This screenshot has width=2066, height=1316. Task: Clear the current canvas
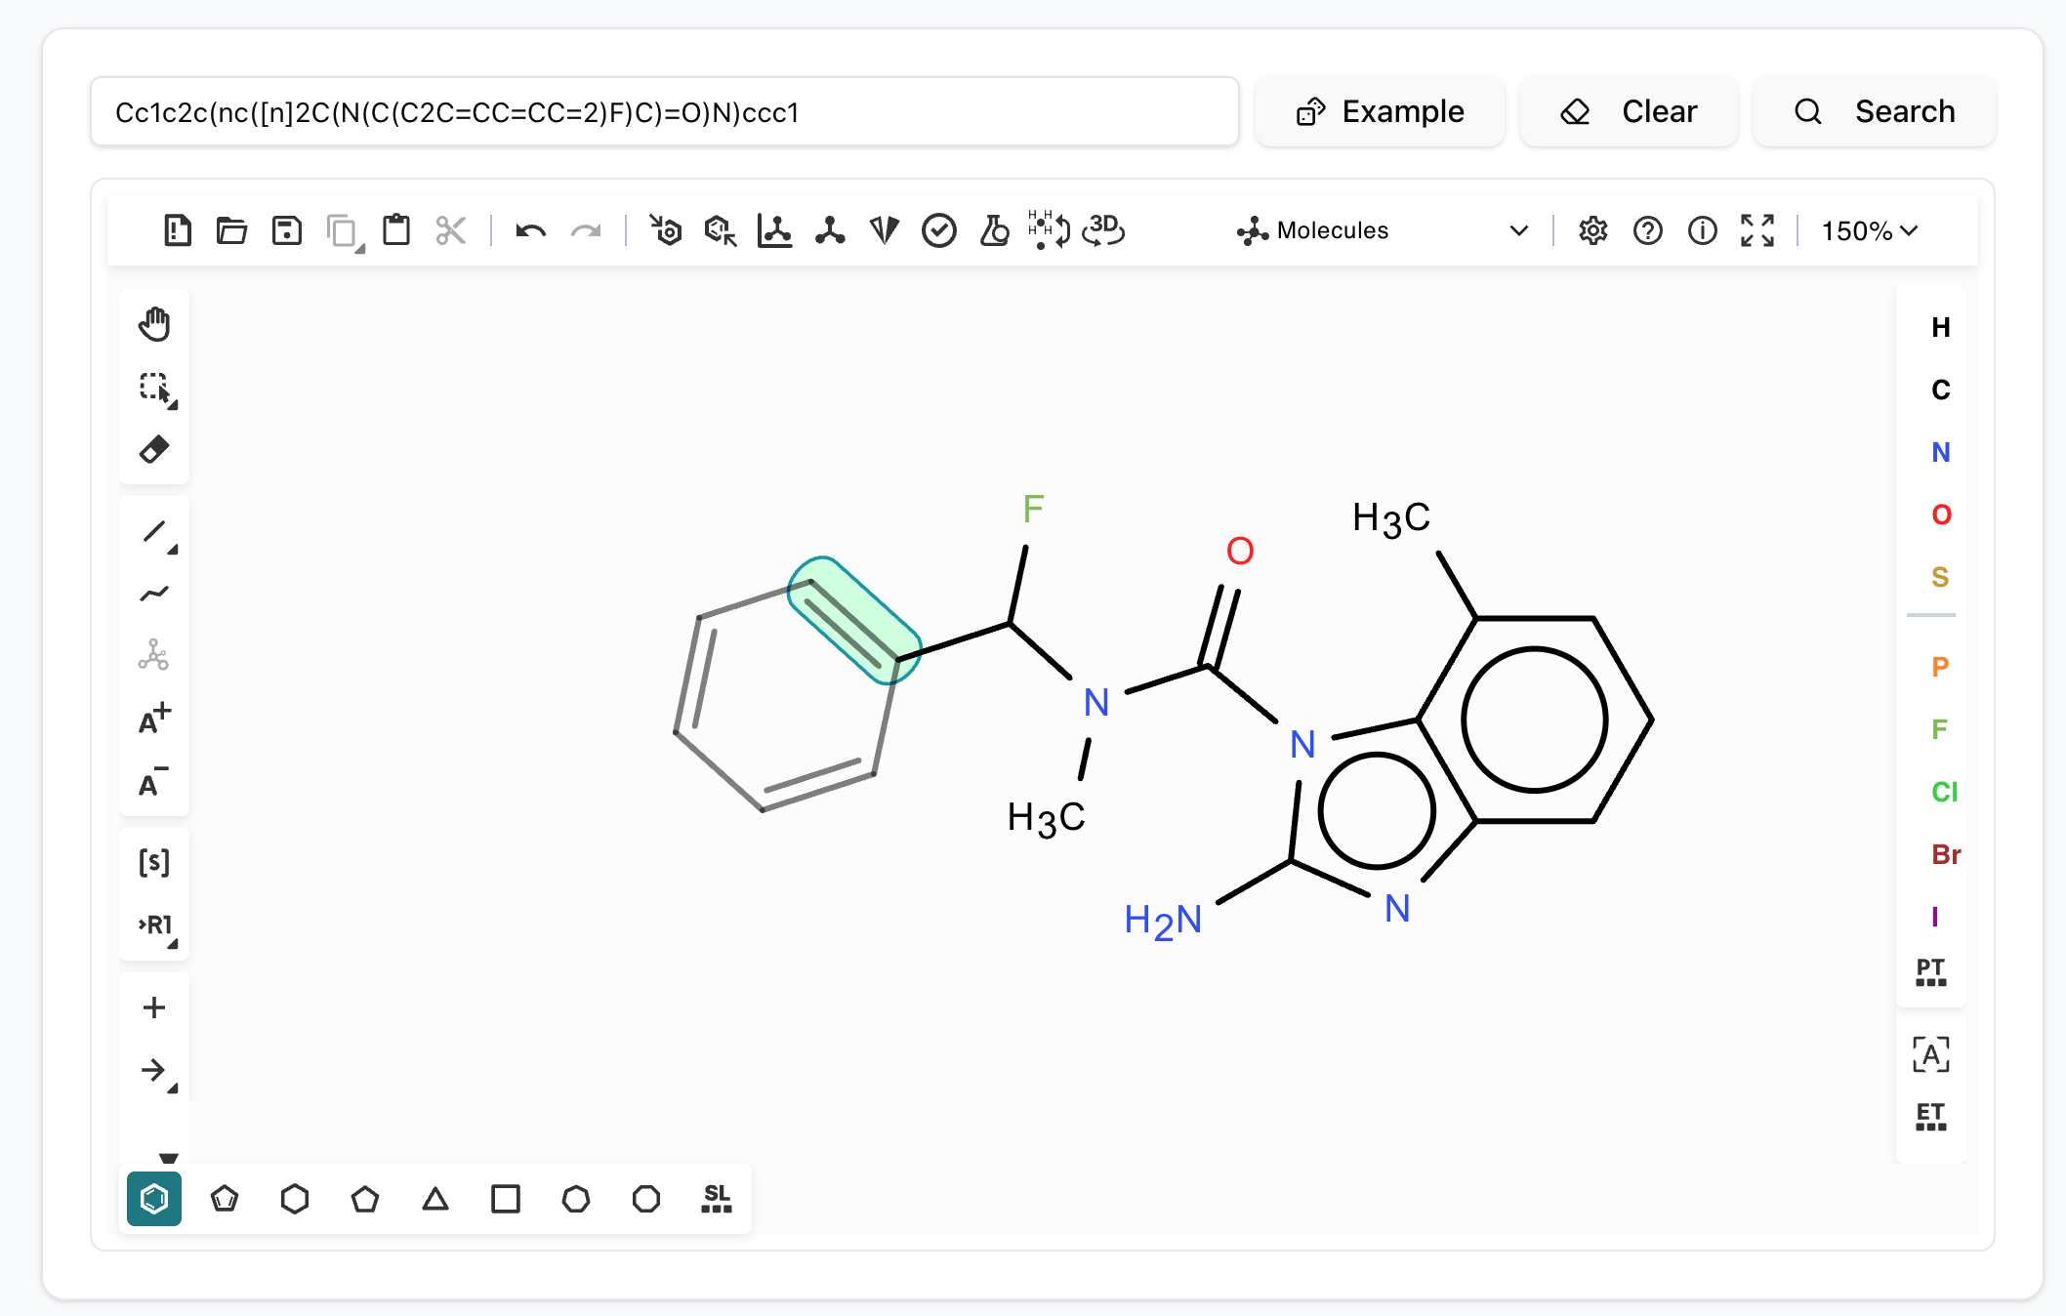(1629, 111)
